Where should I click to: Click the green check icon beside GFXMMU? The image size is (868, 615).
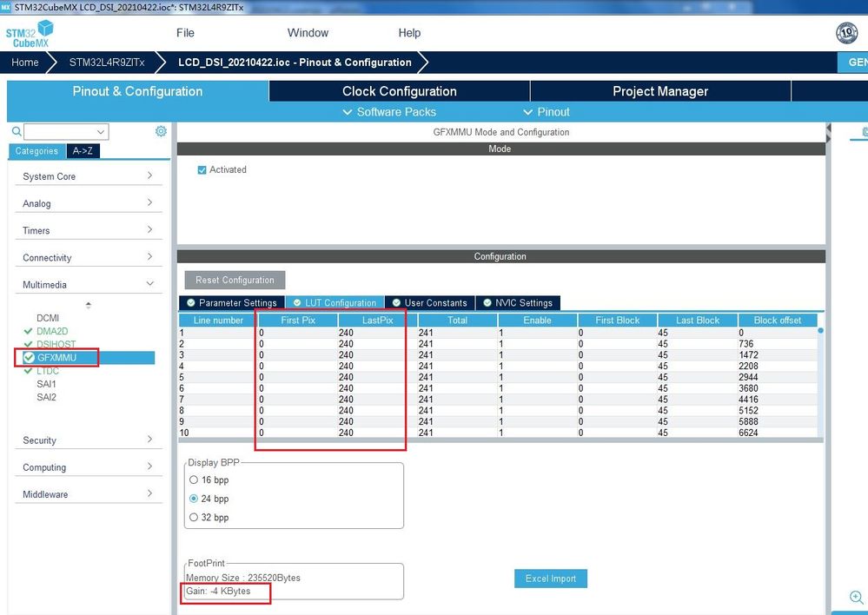pos(29,358)
